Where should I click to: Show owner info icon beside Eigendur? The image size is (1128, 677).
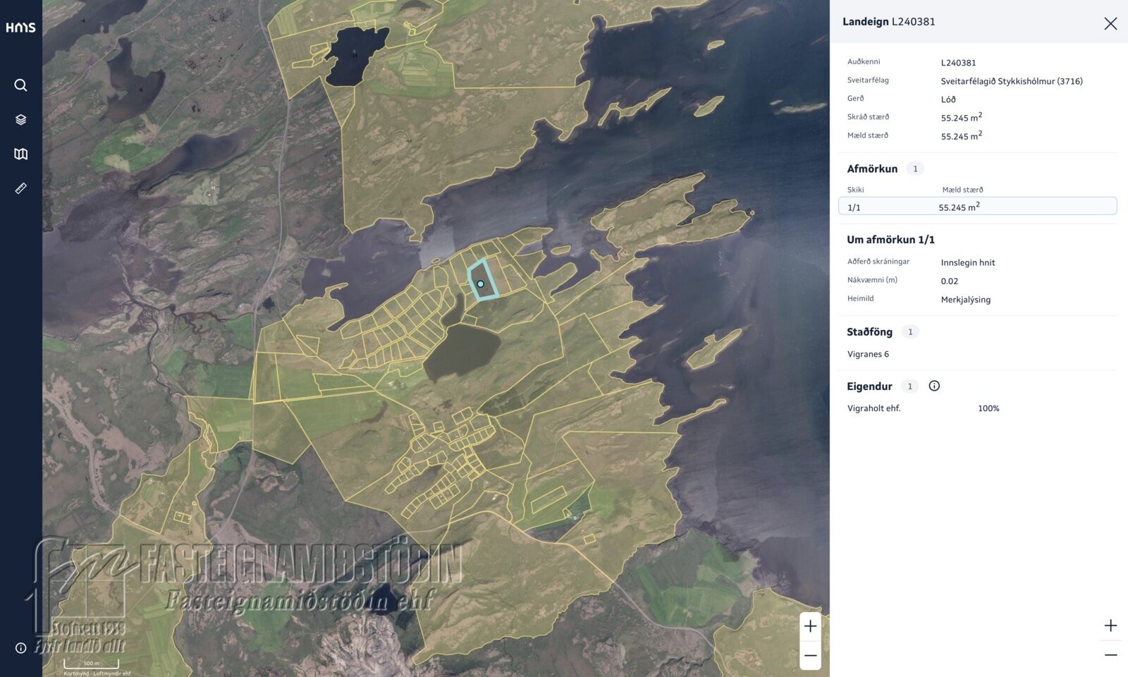pos(934,386)
